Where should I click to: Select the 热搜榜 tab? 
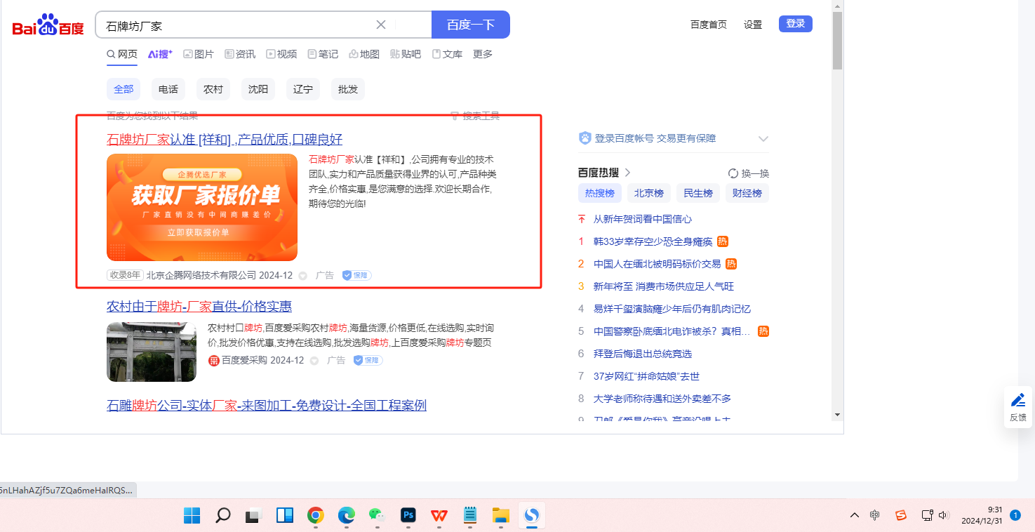click(x=600, y=193)
